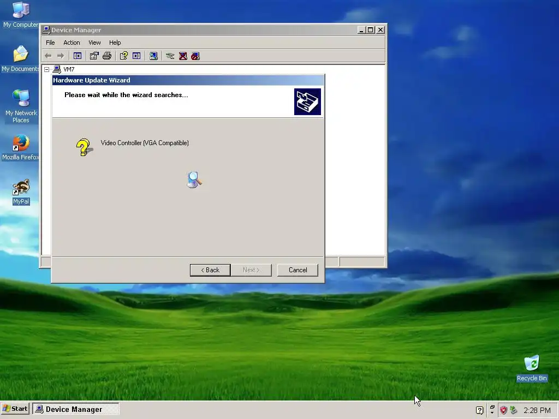
Task: Click the red security shield tray icon
Action: [503, 410]
